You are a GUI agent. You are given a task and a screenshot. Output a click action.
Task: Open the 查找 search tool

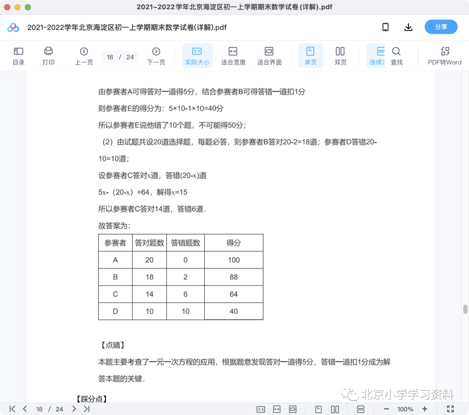pos(396,56)
